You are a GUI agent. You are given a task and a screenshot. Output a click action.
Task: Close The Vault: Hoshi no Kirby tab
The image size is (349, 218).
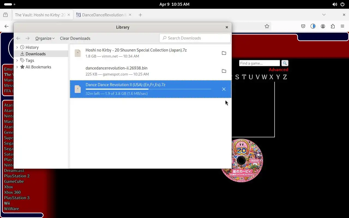point(69,15)
